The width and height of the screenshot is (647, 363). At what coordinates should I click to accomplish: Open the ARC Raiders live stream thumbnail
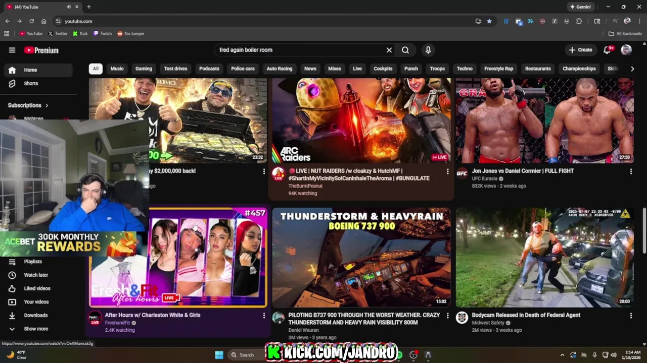tap(361, 120)
